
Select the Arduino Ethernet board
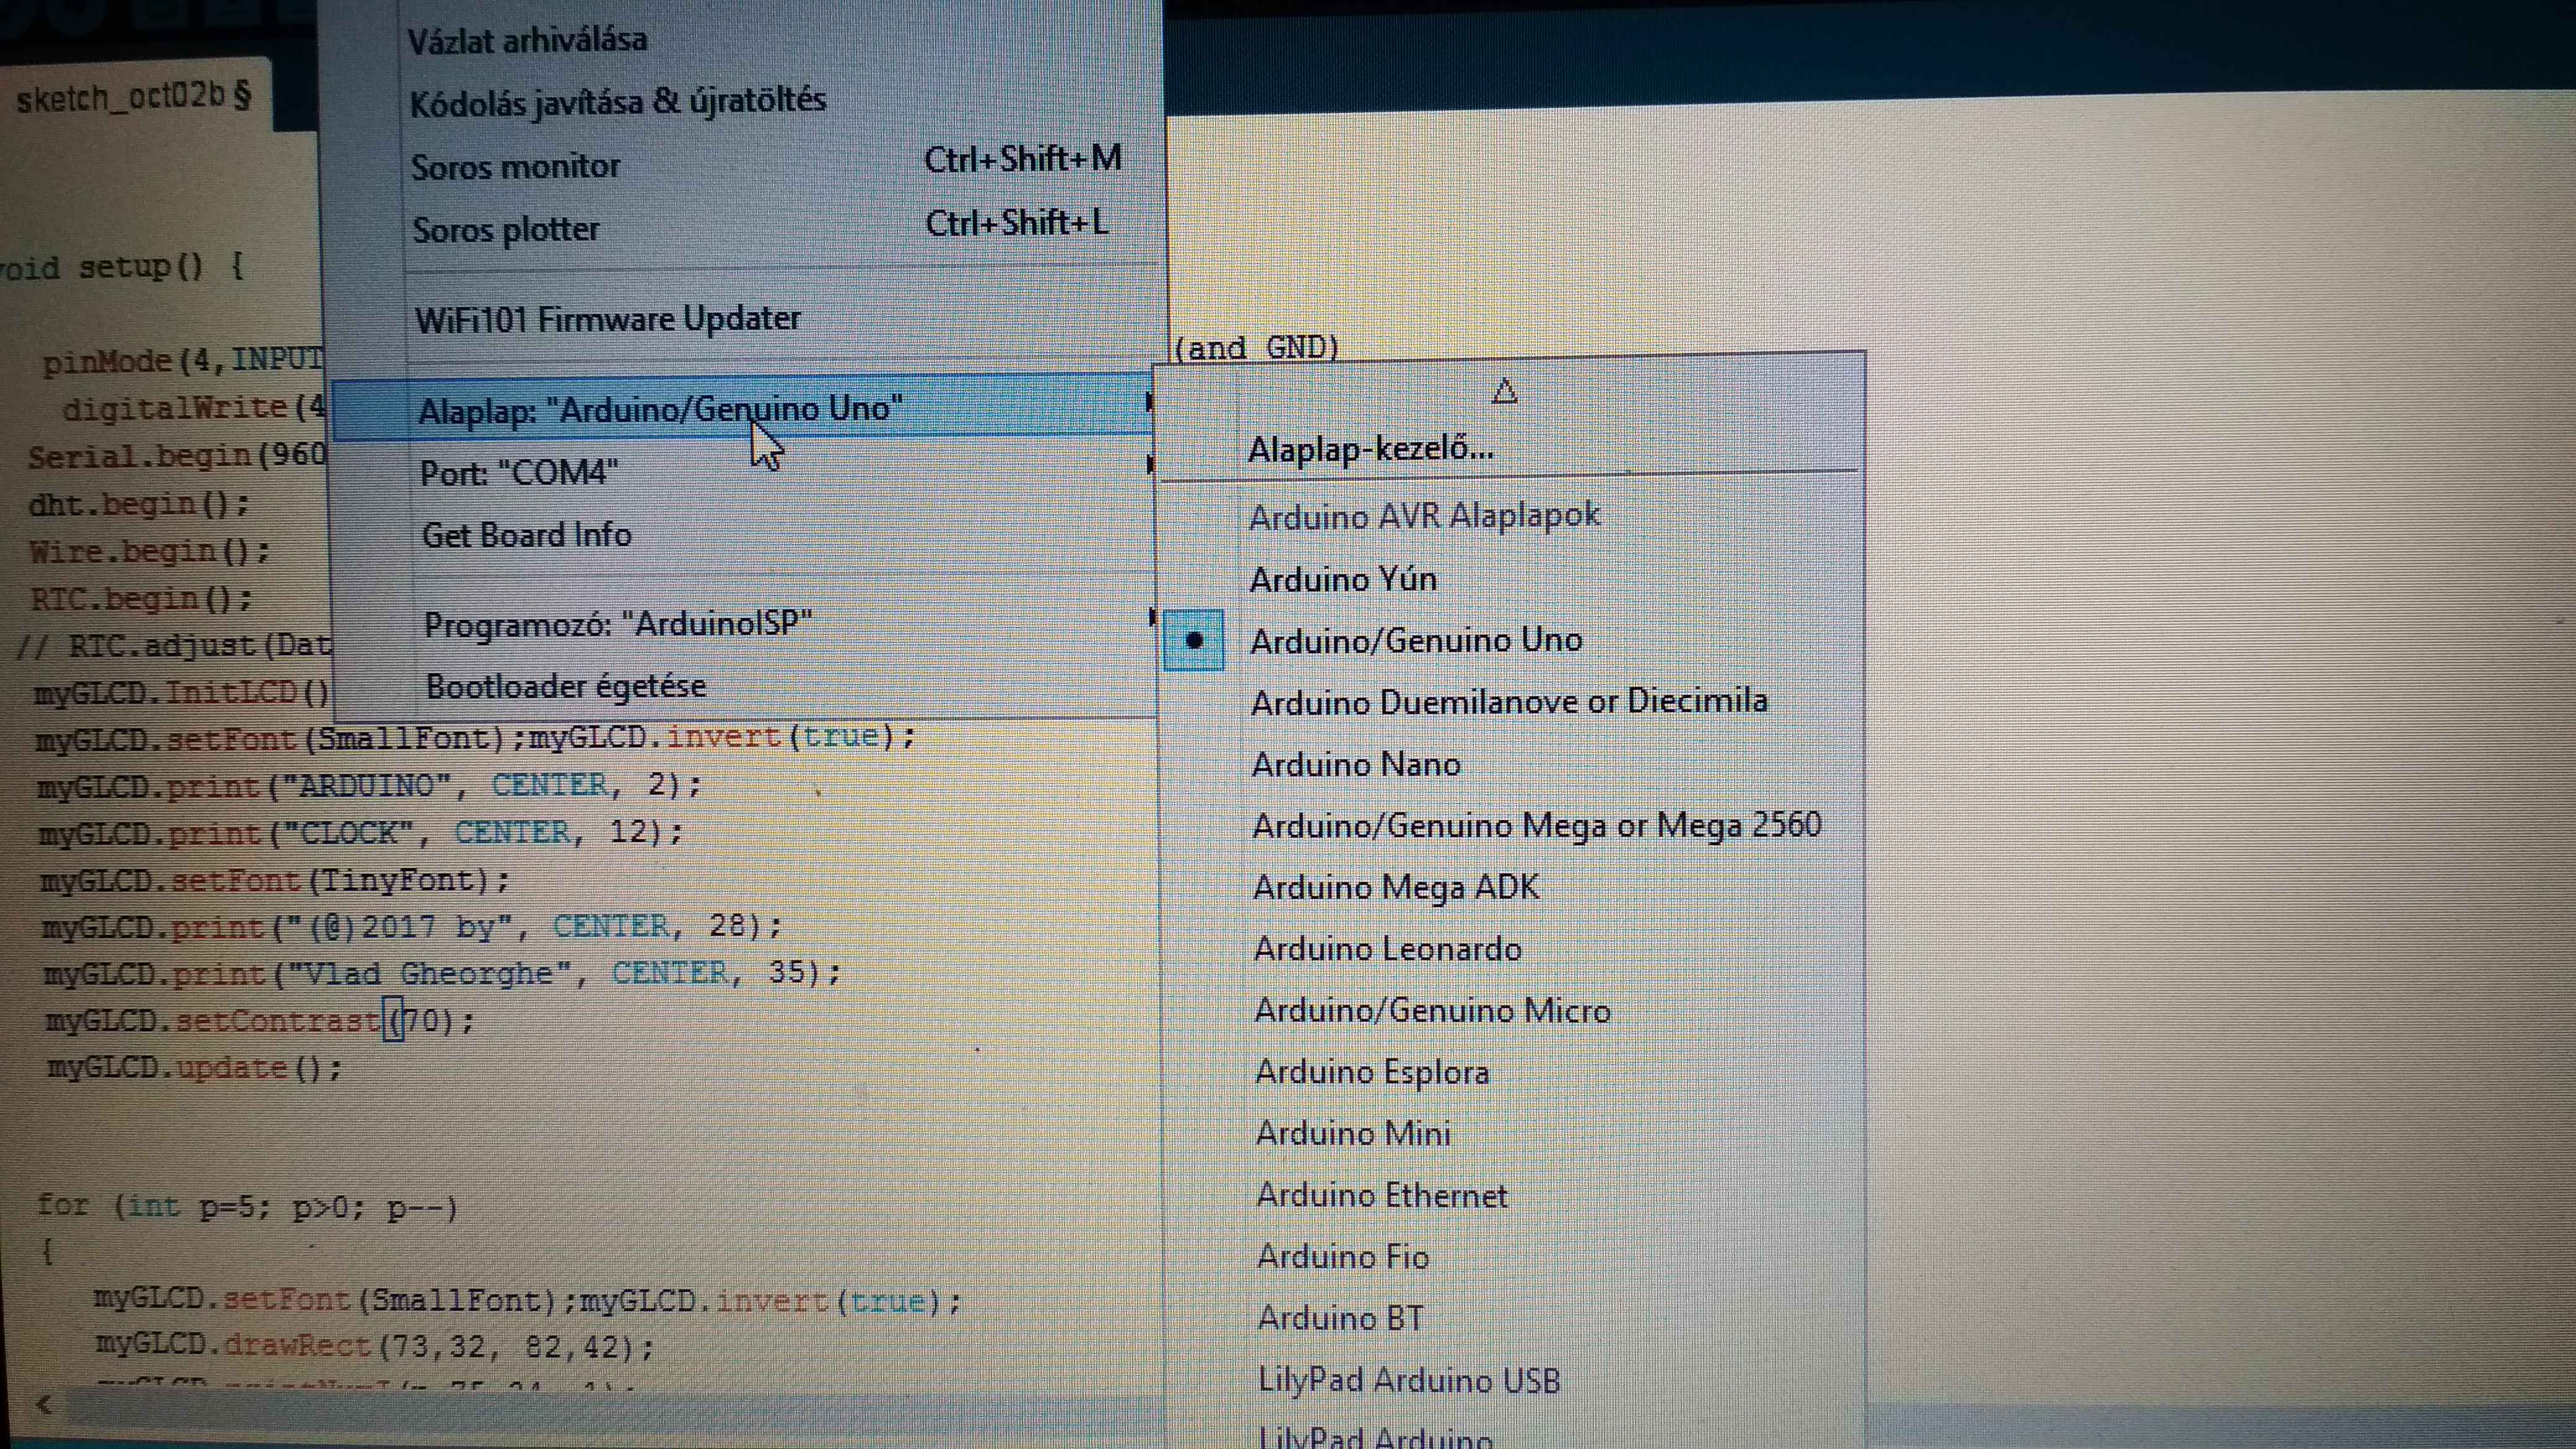click(1382, 1195)
